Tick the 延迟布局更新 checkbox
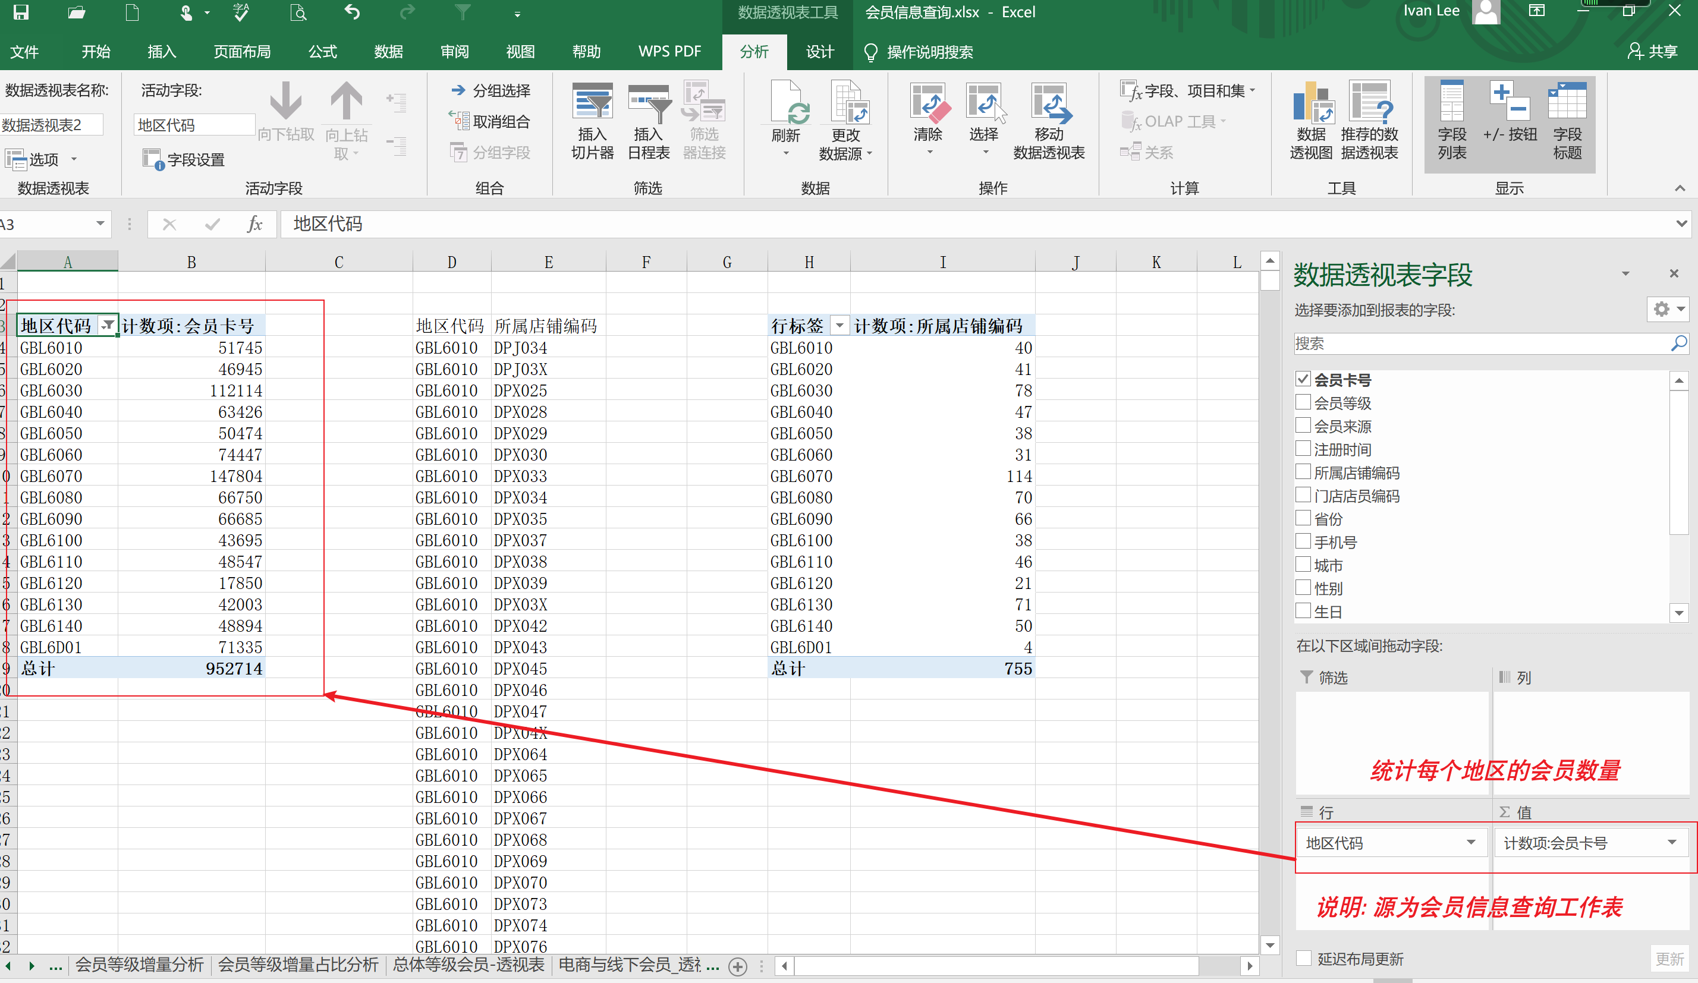Screen dimensions: 1698x983 (1304, 959)
